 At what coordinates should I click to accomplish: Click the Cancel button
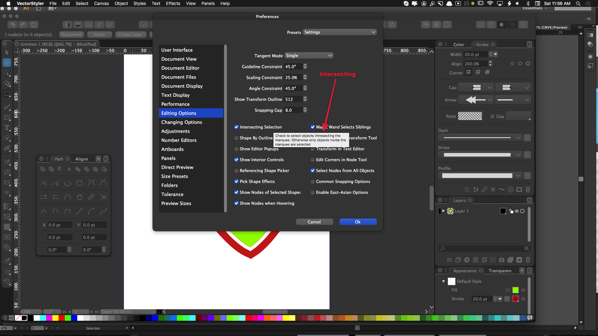click(x=314, y=222)
